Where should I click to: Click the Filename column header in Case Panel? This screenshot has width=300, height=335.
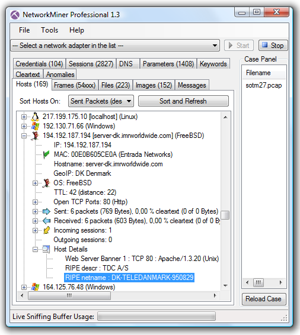click(264, 73)
